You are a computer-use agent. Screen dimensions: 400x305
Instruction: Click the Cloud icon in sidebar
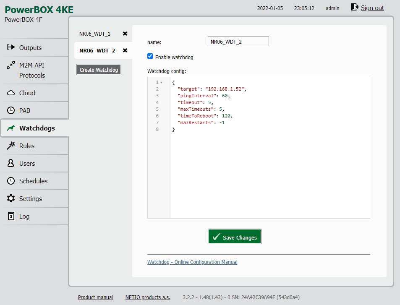[x=11, y=93]
